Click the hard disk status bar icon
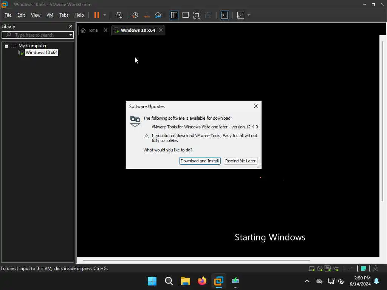 tap(312, 269)
